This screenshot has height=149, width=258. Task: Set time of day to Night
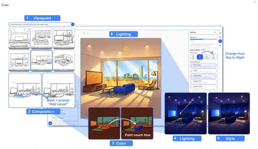click(x=213, y=57)
